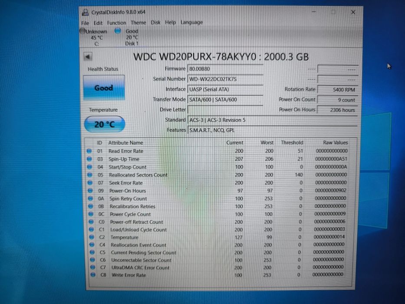Viewport: 405px width, 304px height.
Task: Click the 20 °C temperature button
Action: [x=105, y=124]
